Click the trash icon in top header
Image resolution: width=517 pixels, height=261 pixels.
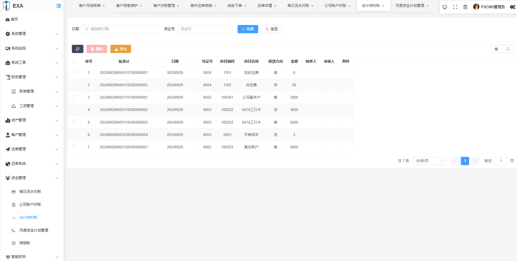[465, 7]
